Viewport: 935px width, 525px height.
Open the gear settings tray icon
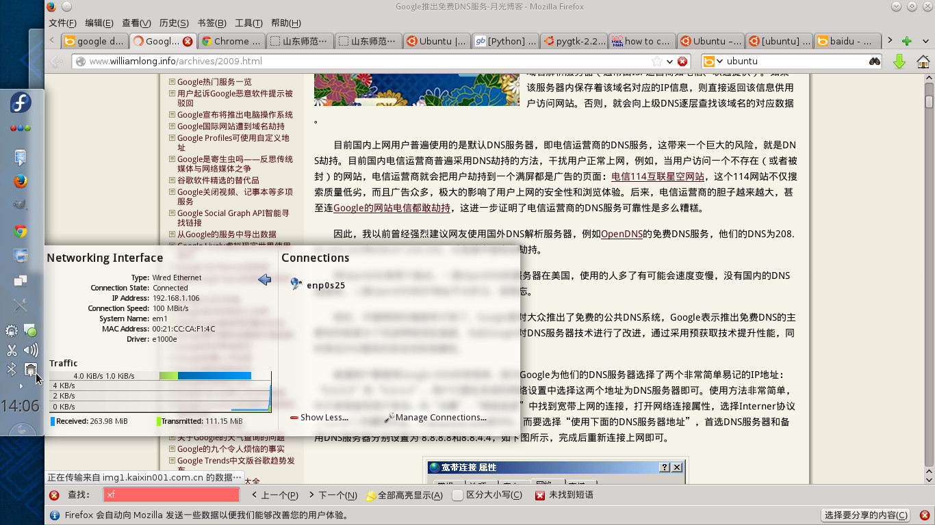(x=12, y=331)
